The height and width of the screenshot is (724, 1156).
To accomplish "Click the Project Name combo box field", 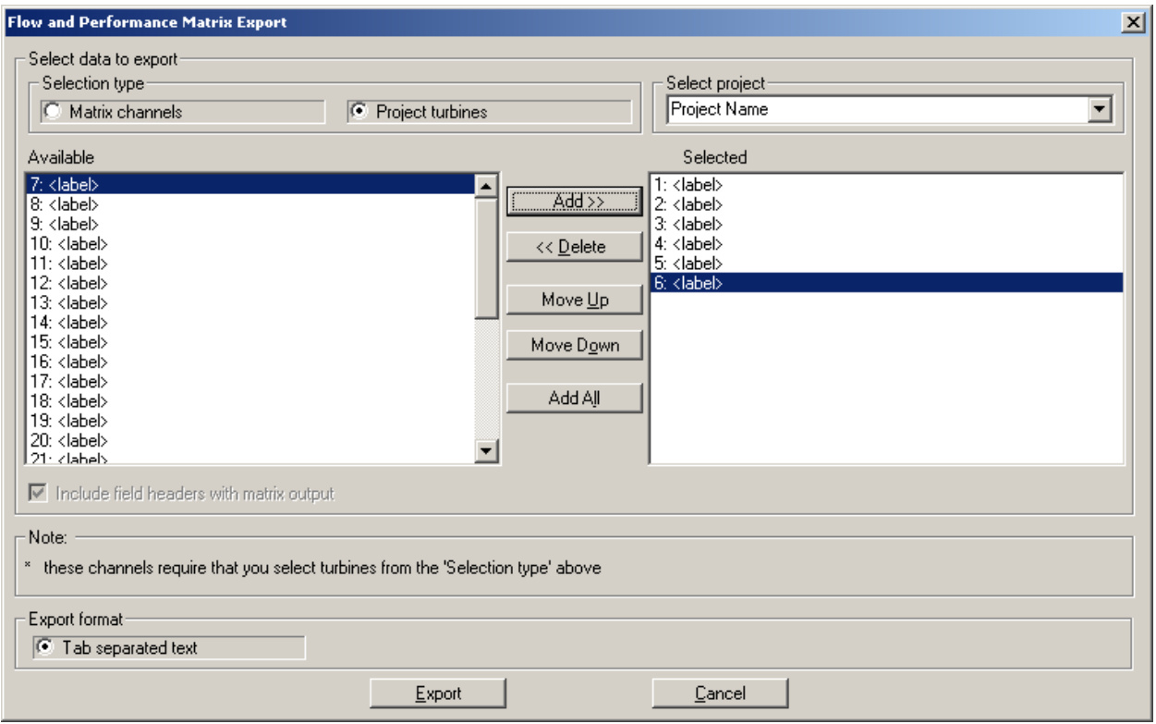I will click(x=876, y=110).
